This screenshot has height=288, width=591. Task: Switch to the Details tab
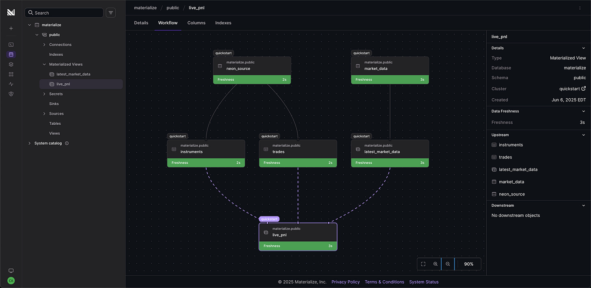click(x=141, y=23)
